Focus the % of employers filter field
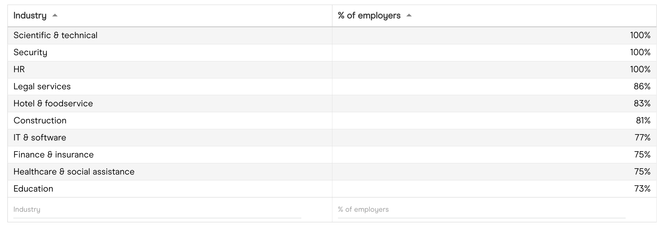The height and width of the screenshot is (230, 666). (481, 210)
